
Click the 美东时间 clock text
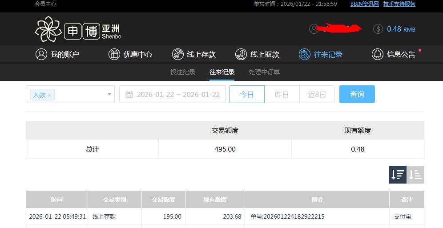pyautogui.click(x=295, y=4)
